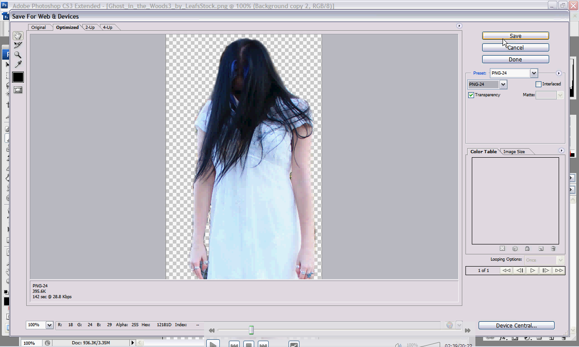579x347 pixels.
Task: Open the Preset dropdown showing PNG-24
Action: pyautogui.click(x=513, y=73)
